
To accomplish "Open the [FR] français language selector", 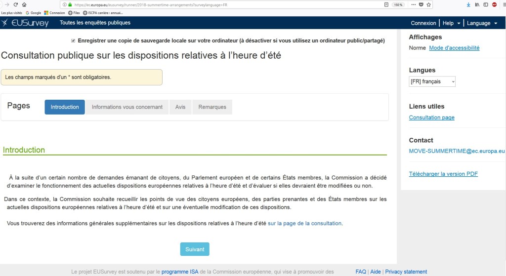I will (432, 81).
